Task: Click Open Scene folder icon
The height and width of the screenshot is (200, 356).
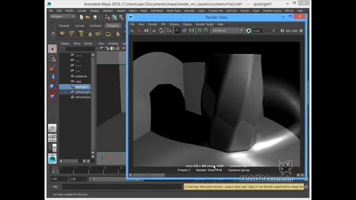Action: coord(88,17)
